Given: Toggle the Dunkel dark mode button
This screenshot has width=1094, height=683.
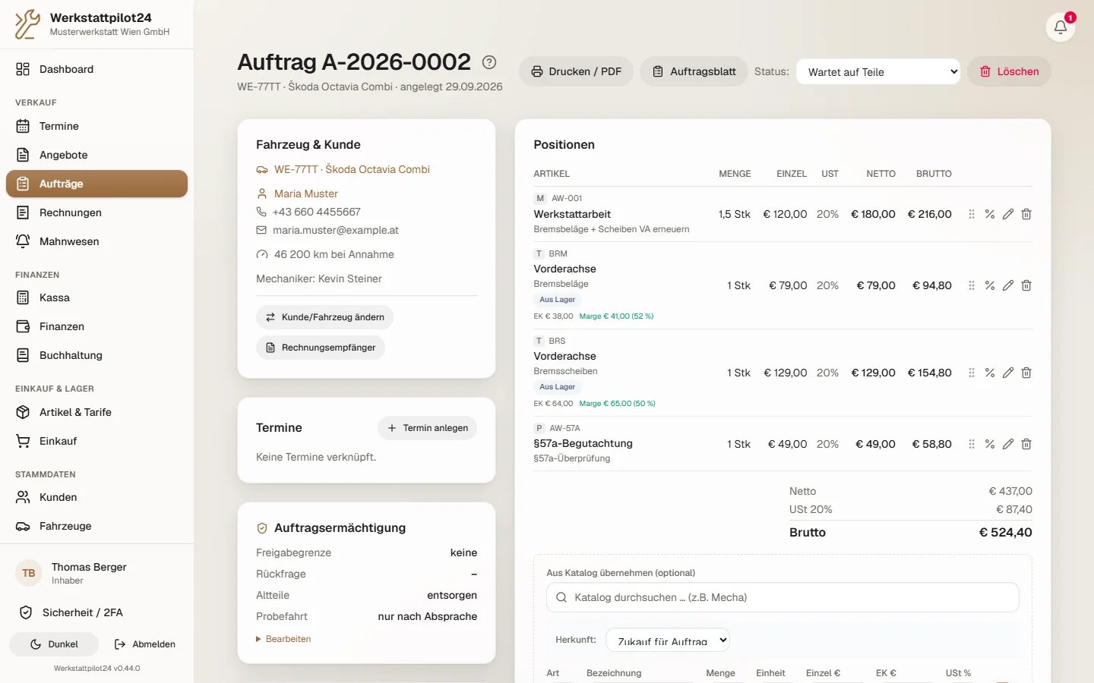Looking at the screenshot, I should coord(54,644).
